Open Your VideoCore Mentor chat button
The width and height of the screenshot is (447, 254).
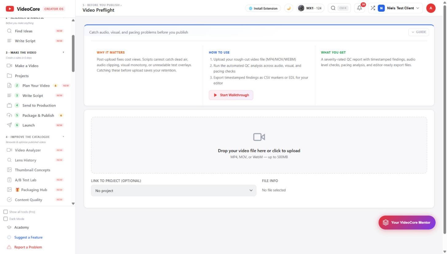pos(407,222)
